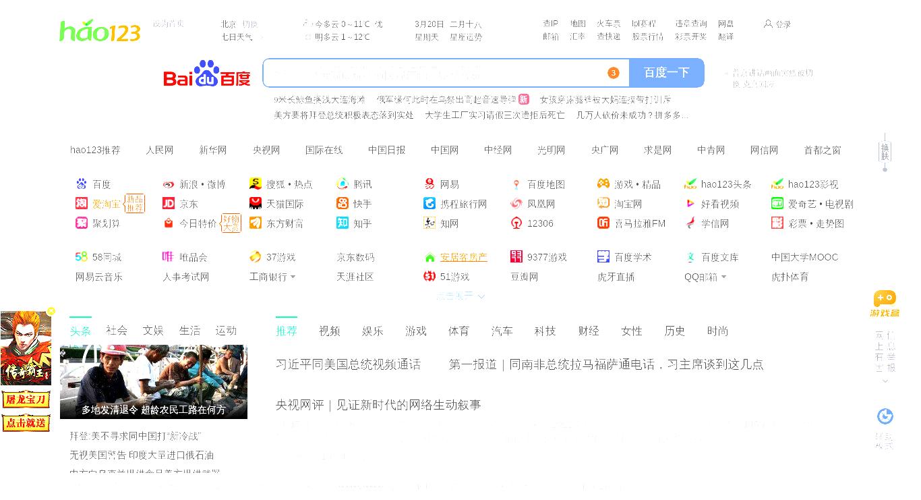Image resolution: width=921 pixels, height=500 pixels.
Task: Click the icon beside hao123影视
Action: [777, 184]
